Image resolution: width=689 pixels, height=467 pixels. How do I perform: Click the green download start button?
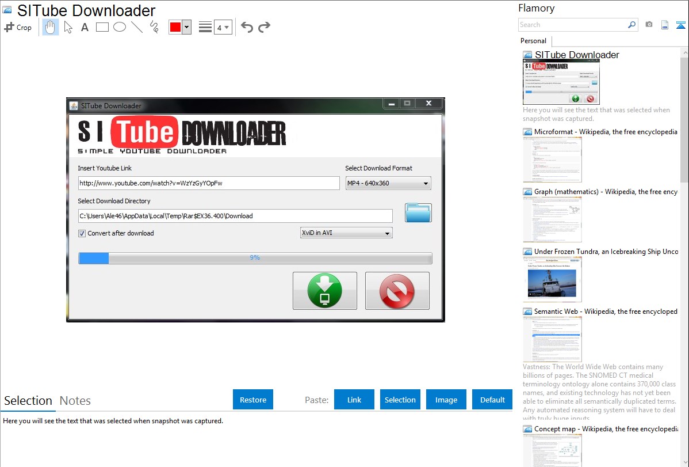[325, 290]
